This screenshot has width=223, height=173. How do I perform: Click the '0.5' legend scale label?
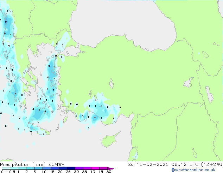(x=12, y=172)
